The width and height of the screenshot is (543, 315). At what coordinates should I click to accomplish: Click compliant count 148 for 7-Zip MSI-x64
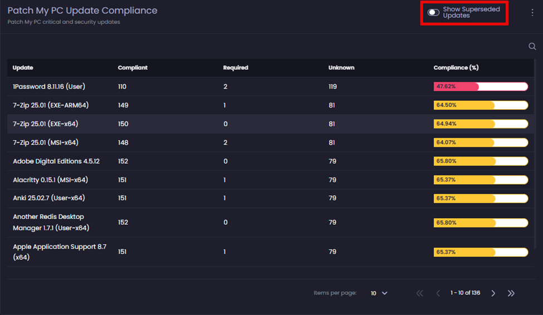point(123,142)
